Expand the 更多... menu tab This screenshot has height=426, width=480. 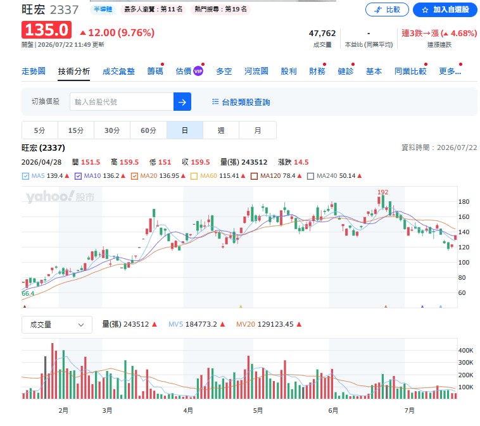(x=450, y=72)
